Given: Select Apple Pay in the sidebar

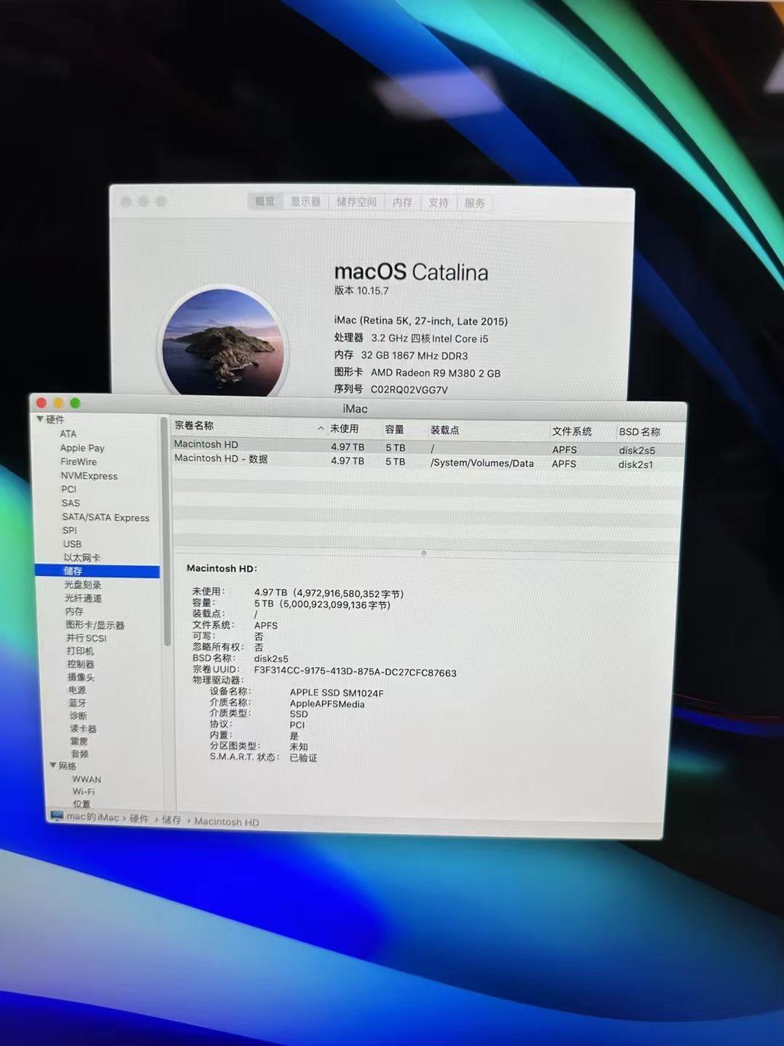Looking at the screenshot, I should coord(82,448).
